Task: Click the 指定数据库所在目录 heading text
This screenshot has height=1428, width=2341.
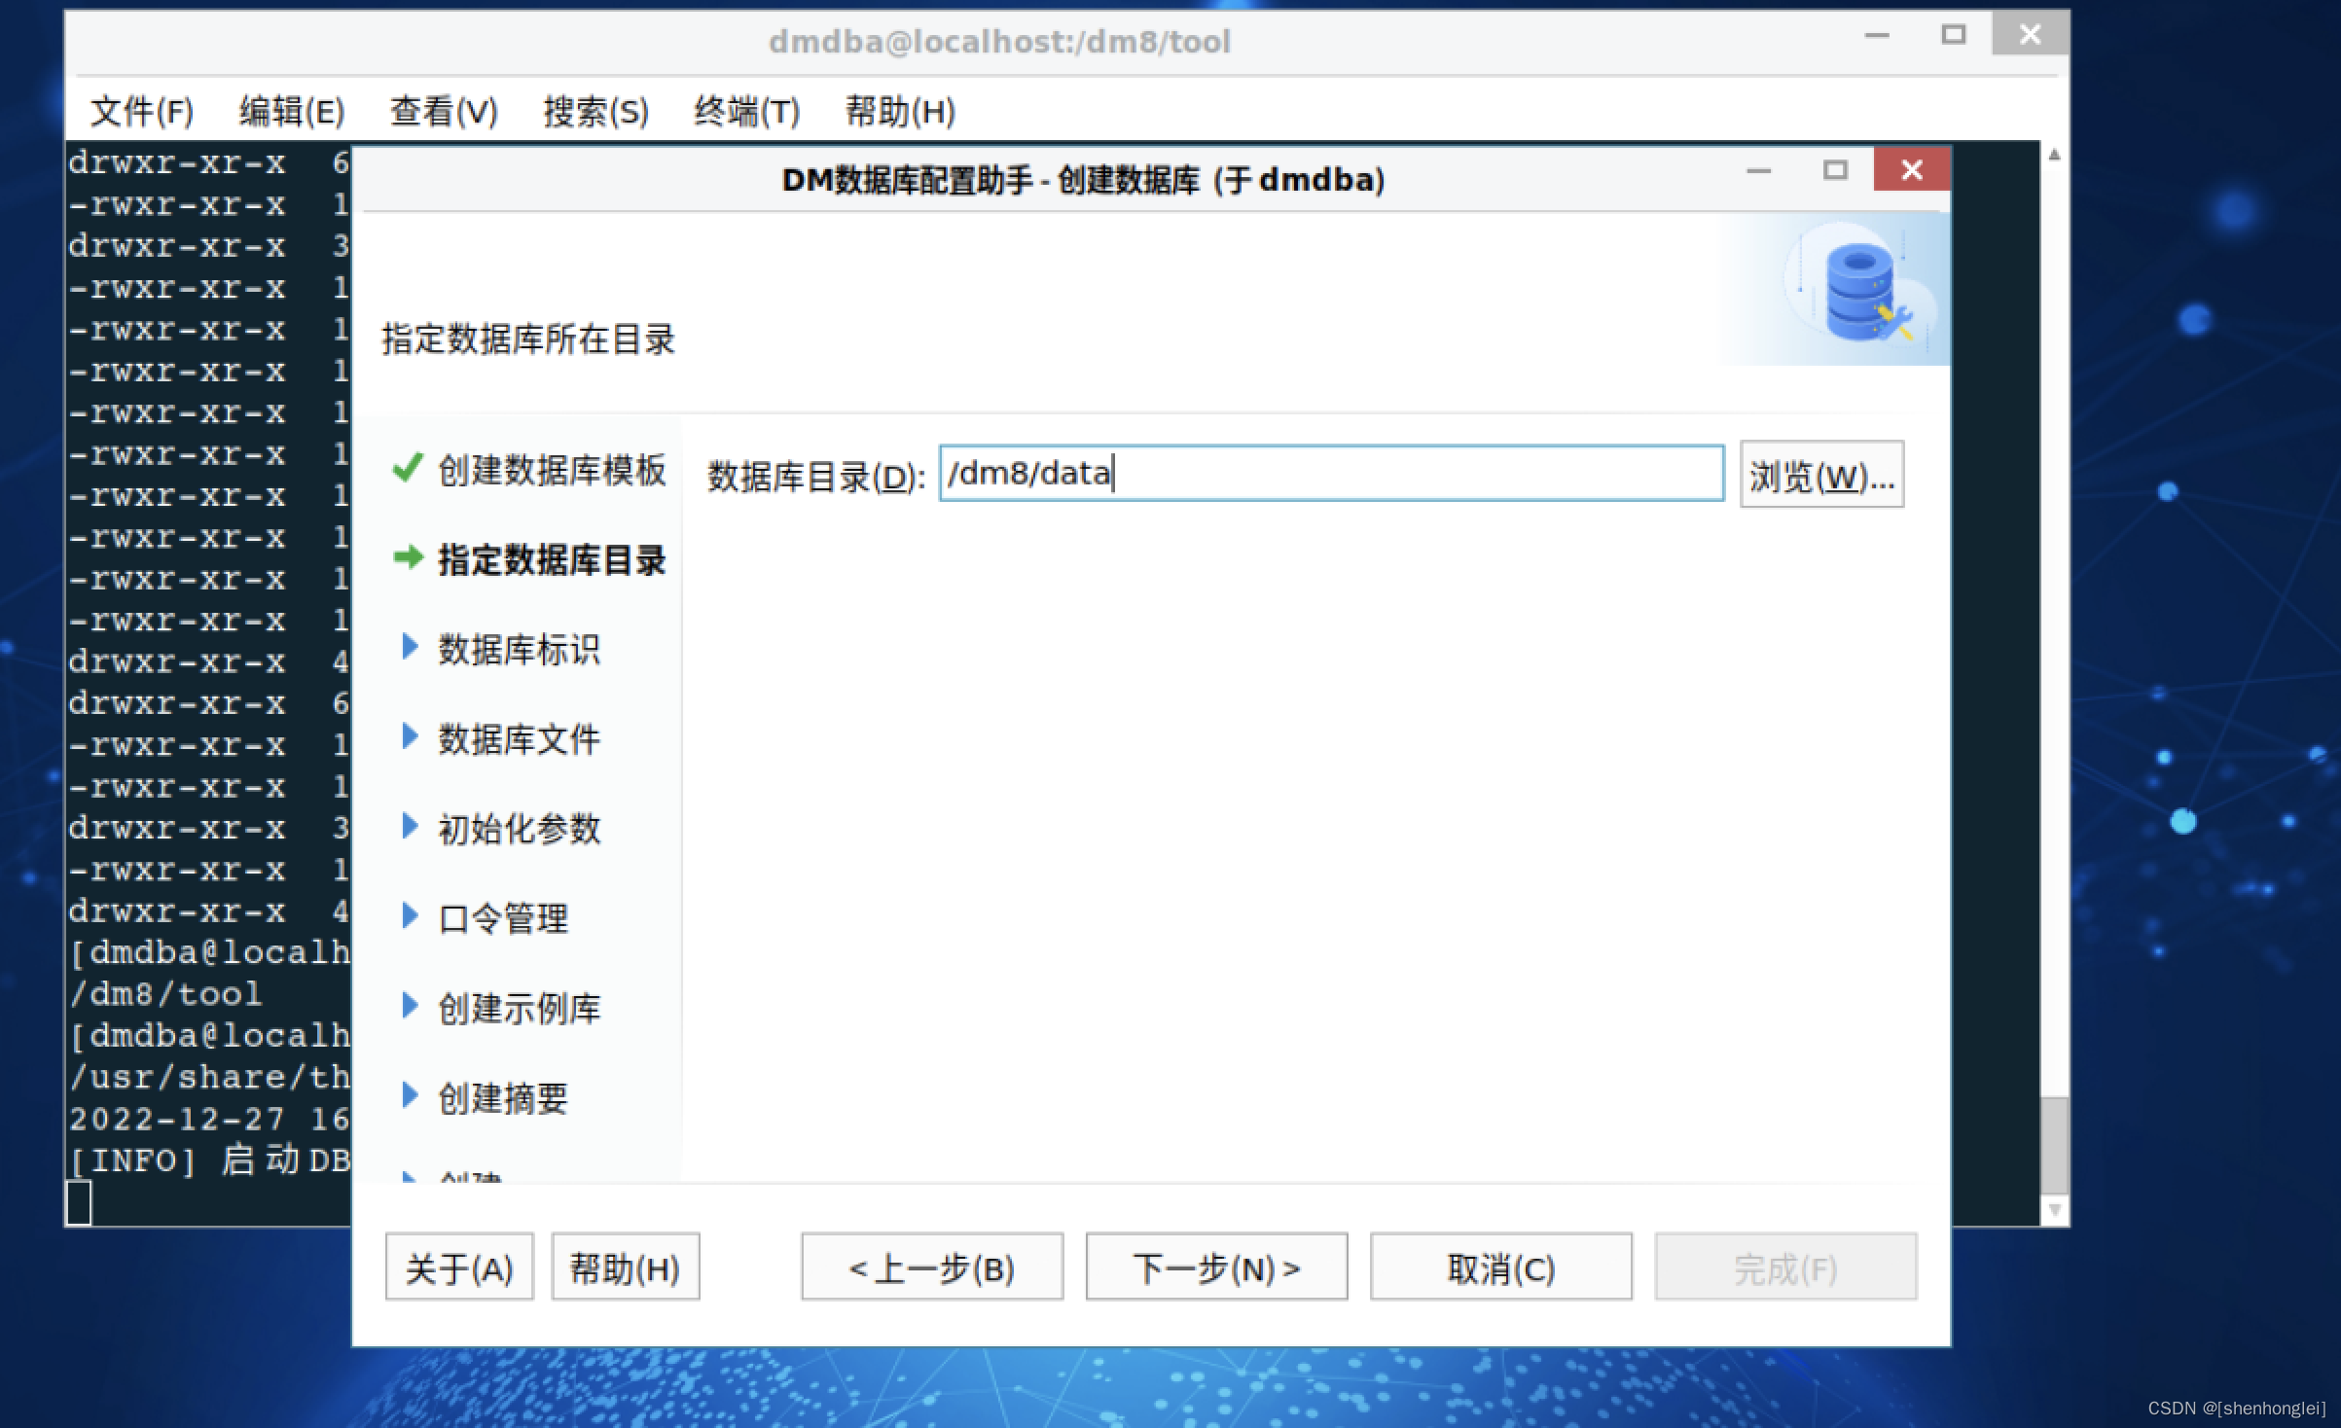Action: [x=528, y=339]
